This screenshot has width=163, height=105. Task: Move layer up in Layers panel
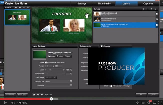coord(152,9)
